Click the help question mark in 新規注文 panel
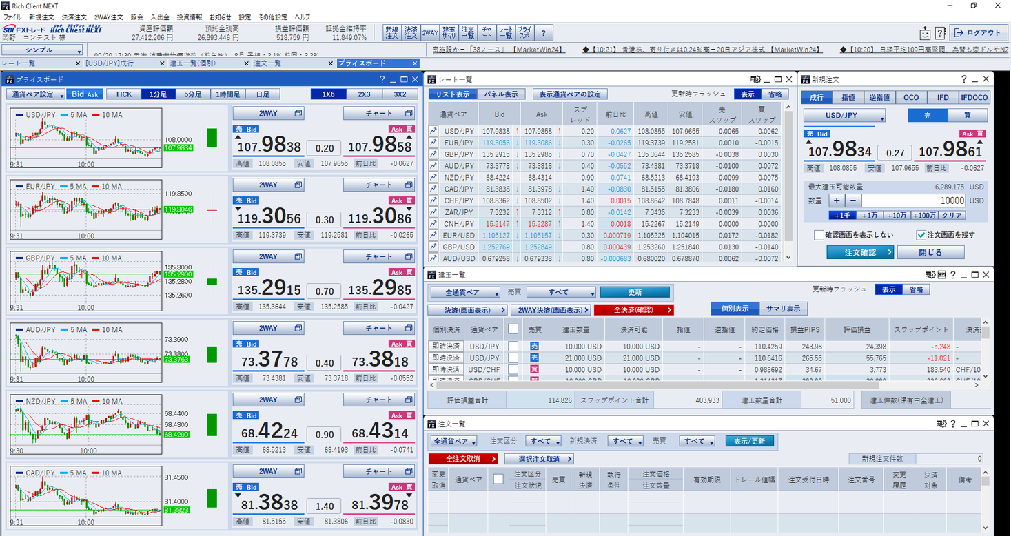 963,79
